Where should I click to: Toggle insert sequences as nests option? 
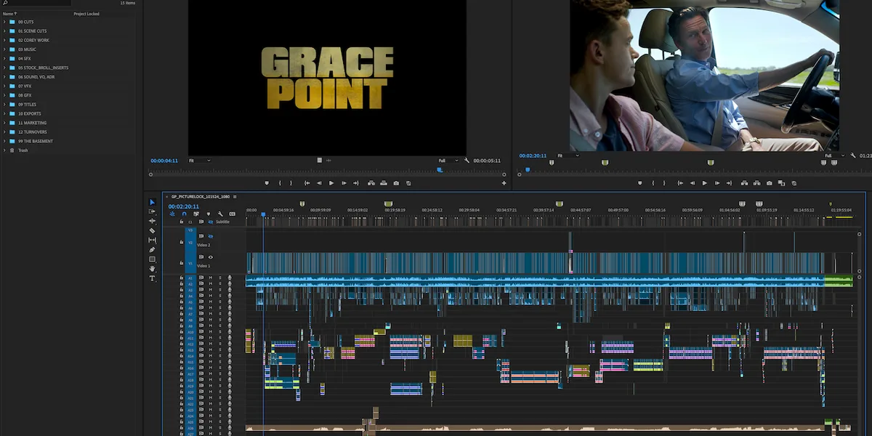(172, 214)
